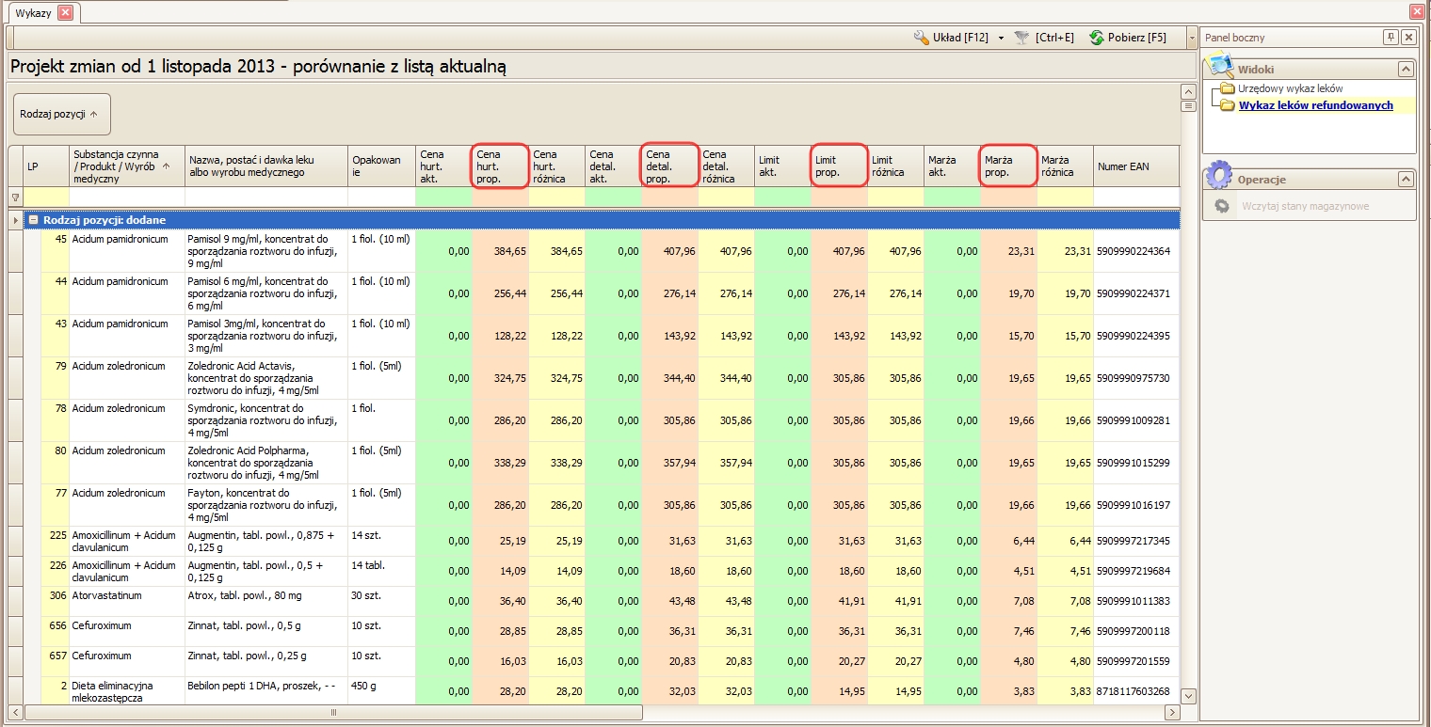Close the Panel boczny side panel

pos(1408,38)
